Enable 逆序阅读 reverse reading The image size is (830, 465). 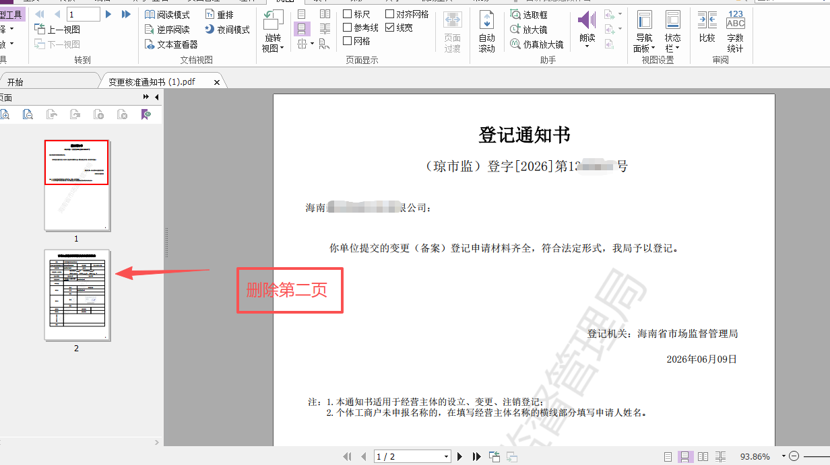pyautogui.click(x=168, y=30)
